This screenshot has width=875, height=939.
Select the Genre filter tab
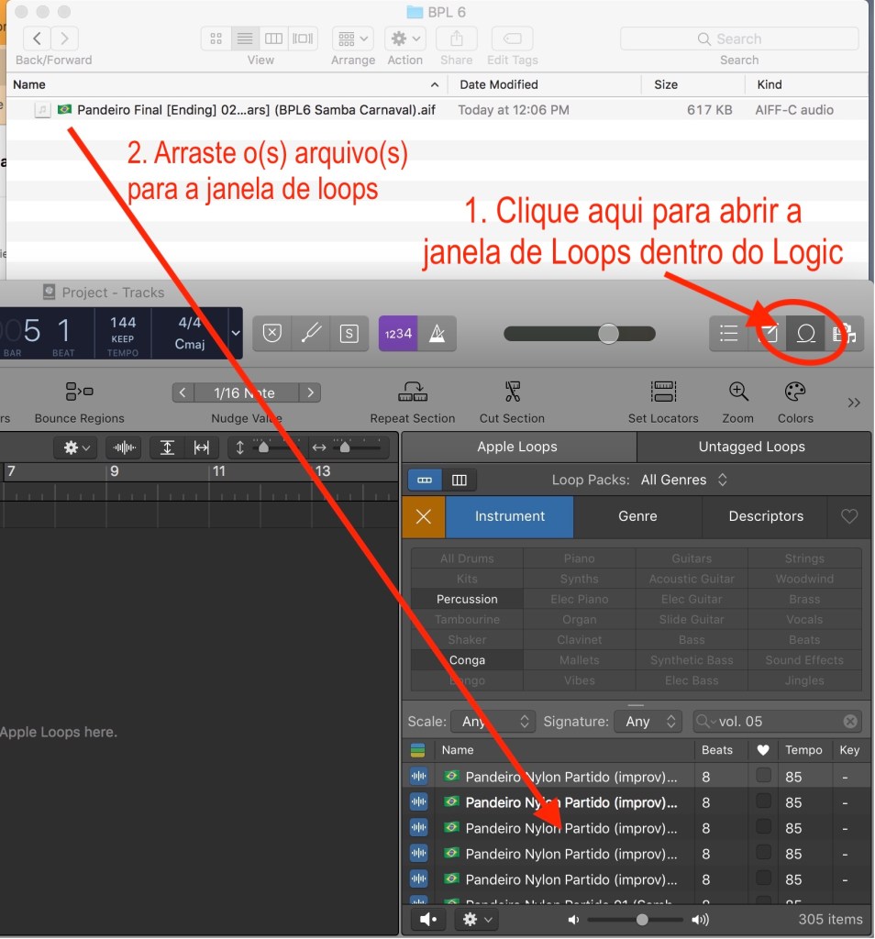[x=637, y=517]
